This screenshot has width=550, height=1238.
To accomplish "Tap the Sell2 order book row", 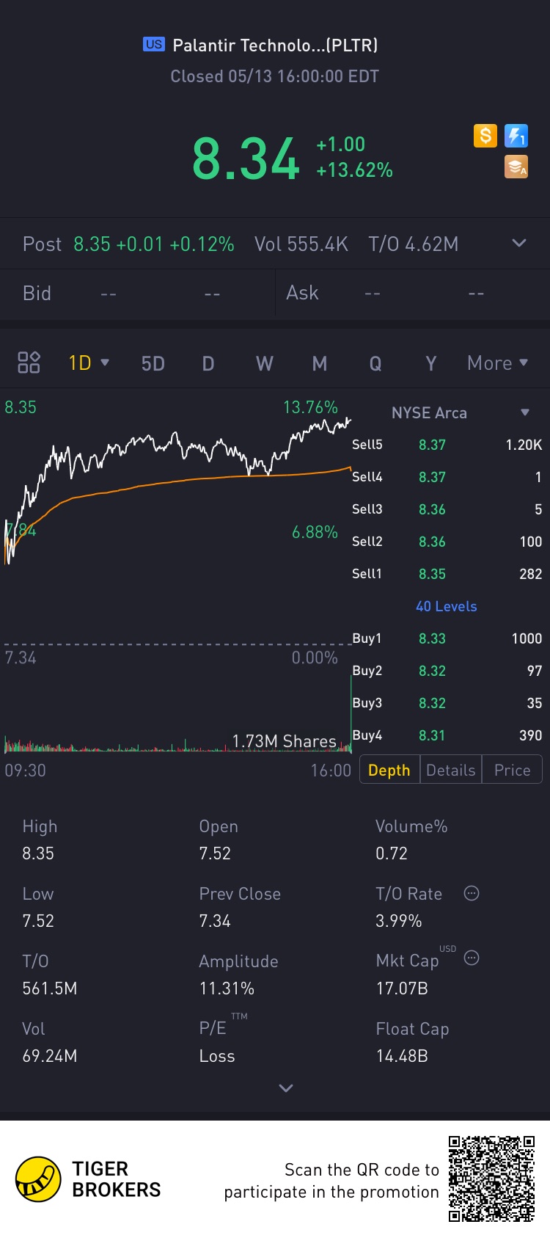I will pos(447,542).
